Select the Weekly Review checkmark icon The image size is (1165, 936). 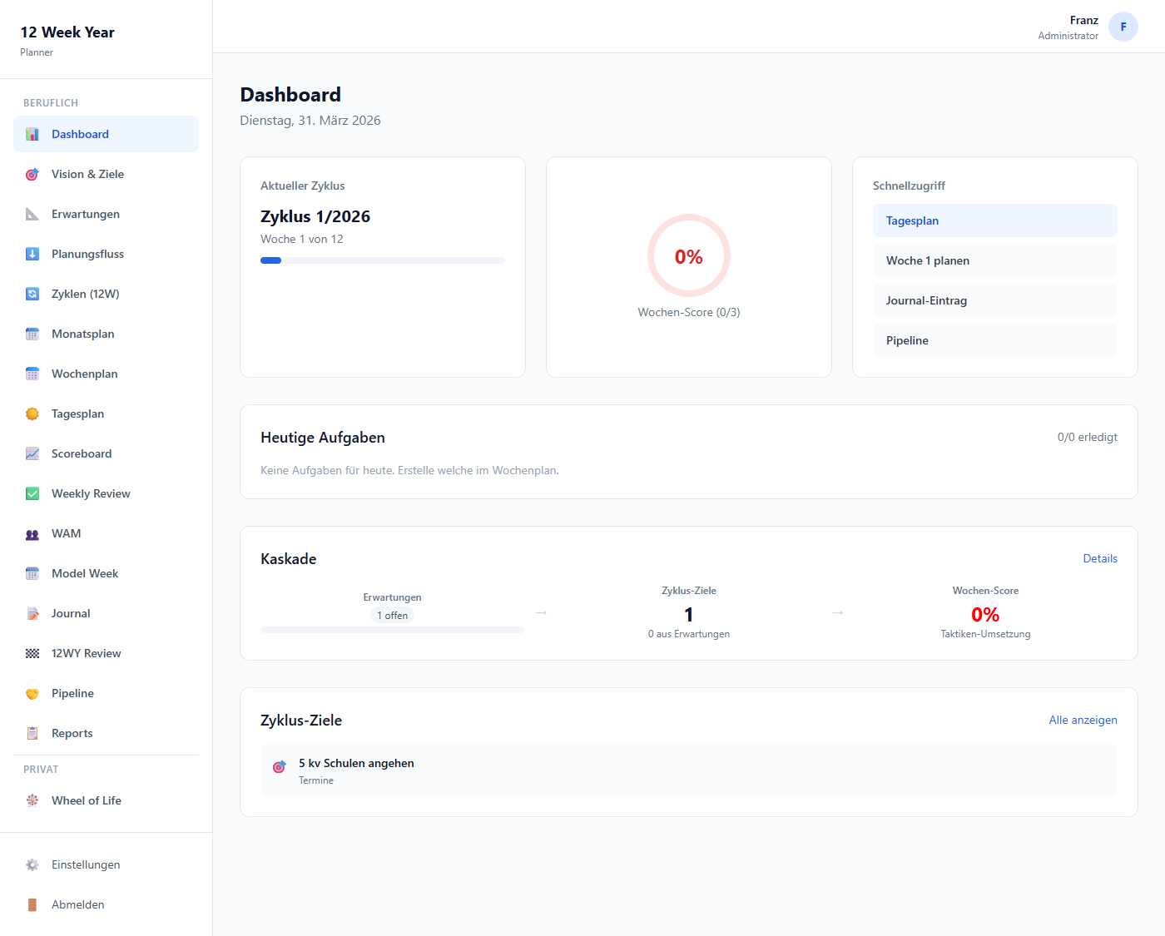click(x=32, y=493)
